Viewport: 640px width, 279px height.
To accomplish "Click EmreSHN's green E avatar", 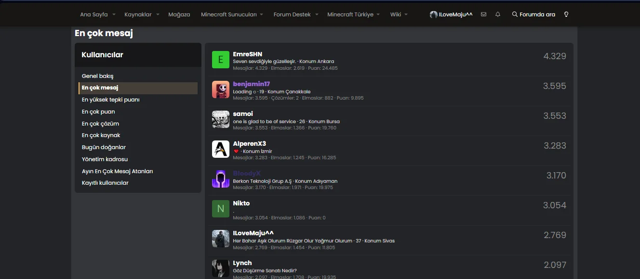I will pos(221,60).
